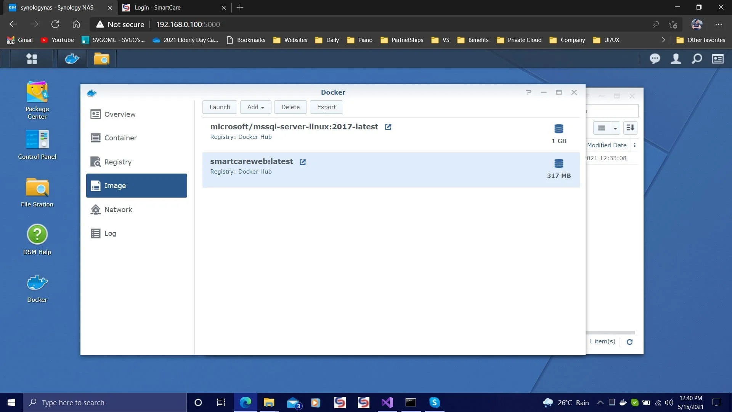Open the Websites bookmarks folder
732x412 pixels.
click(290, 40)
